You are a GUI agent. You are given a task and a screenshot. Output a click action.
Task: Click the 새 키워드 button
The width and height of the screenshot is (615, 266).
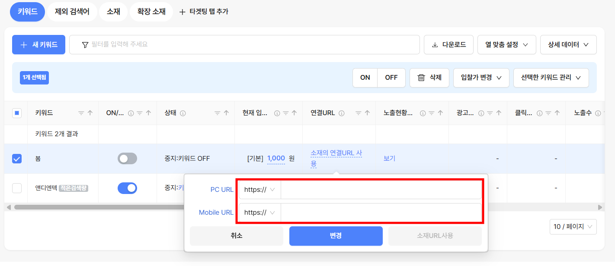38,44
